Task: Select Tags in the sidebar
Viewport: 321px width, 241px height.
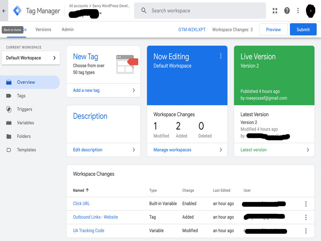Action: [x=30, y=96]
